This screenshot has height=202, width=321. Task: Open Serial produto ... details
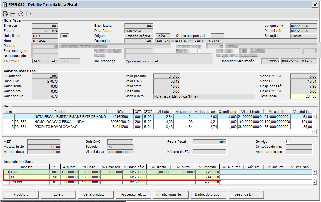(96, 195)
